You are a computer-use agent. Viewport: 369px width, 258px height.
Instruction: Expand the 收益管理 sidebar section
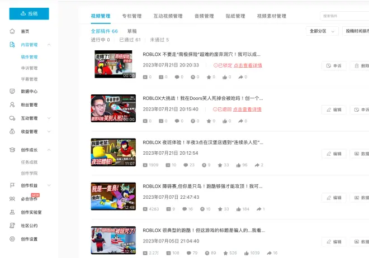click(x=49, y=132)
